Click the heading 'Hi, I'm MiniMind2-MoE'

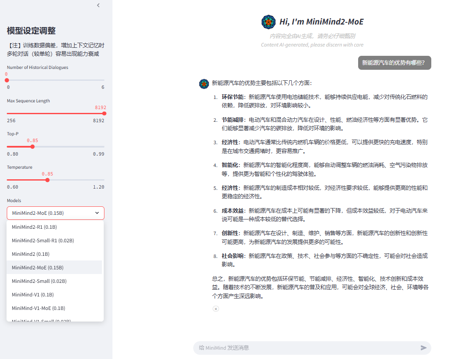tap(321, 22)
